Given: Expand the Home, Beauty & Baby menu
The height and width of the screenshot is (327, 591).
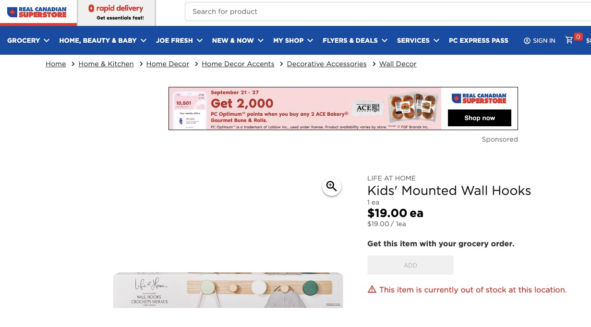Looking at the screenshot, I should coord(103,40).
